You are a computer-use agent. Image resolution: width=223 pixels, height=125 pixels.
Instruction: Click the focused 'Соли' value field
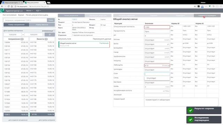click(157, 74)
